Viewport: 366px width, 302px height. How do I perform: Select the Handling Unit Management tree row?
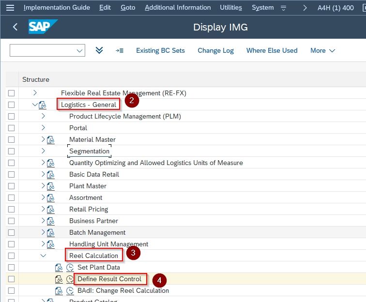point(109,244)
